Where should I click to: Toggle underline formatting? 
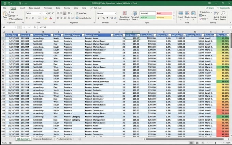[x=33, y=18]
